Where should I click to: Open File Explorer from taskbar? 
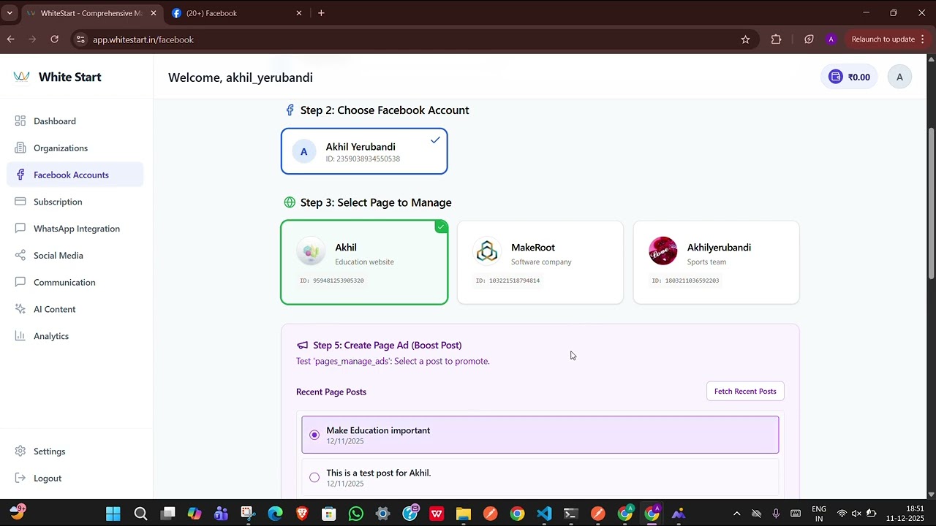[463, 514]
